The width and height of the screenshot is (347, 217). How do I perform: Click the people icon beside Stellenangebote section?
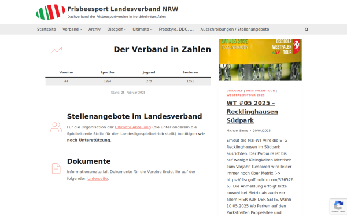click(56, 127)
